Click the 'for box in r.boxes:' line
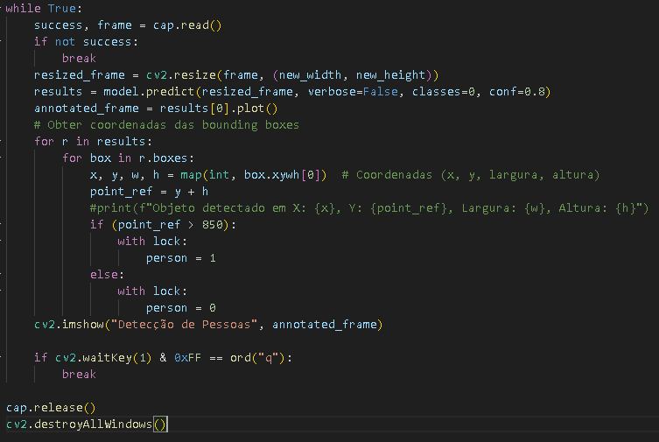This screenshot has width=659, height=442. point(131,158)
